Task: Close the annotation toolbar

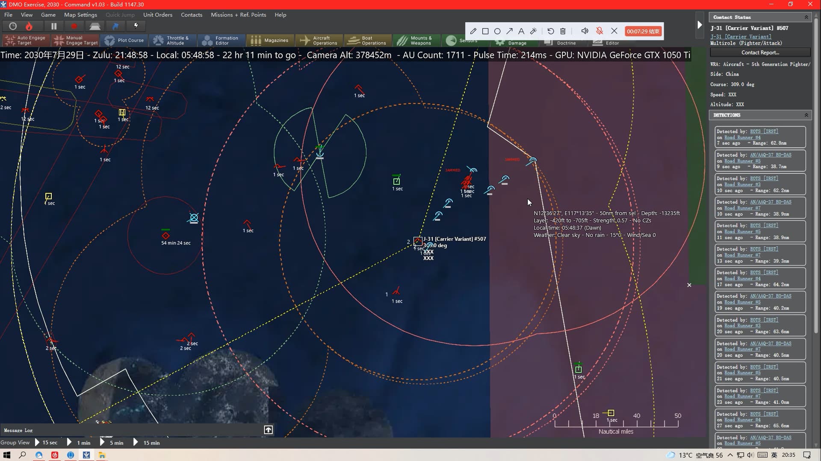Action: (x=614, y=31)
